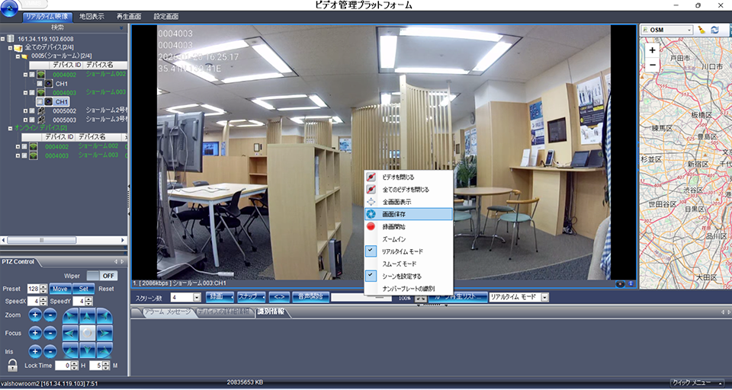Click the Preset number stepper field
732x390 pixels.
(x=37, y=289)
